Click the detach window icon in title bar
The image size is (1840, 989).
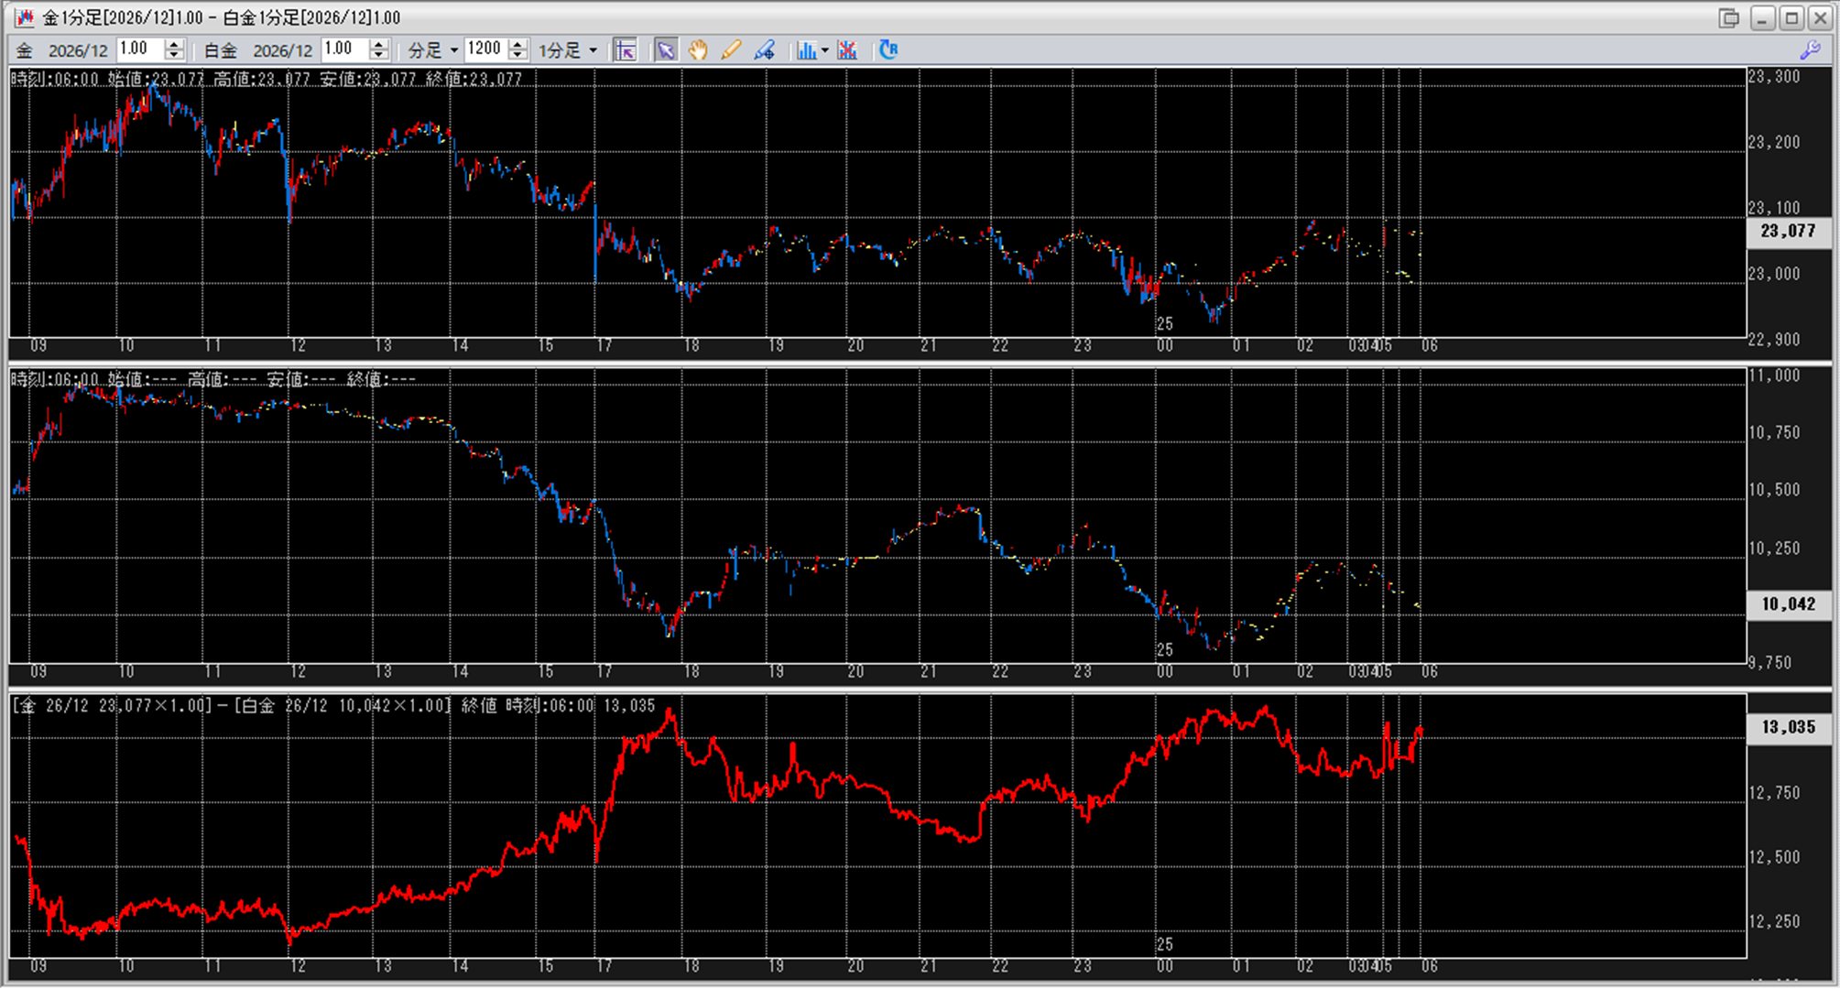pos(1728,17)
